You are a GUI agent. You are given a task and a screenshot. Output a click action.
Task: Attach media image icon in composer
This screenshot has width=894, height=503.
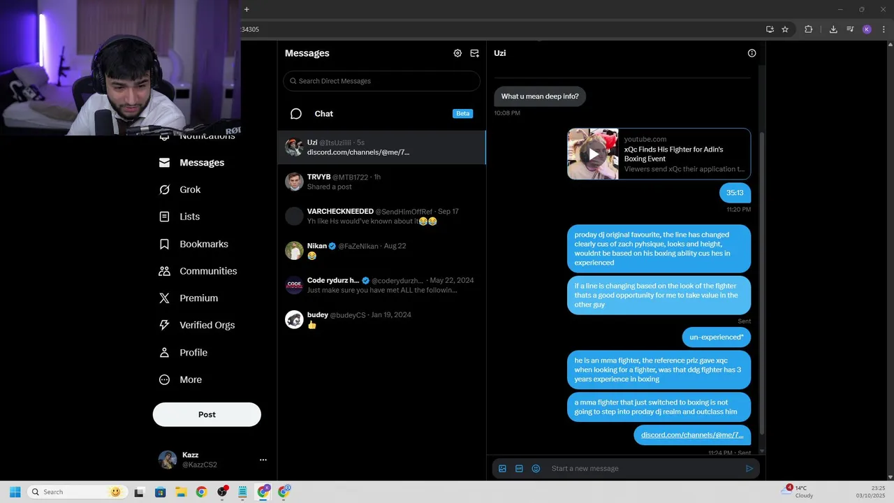click(502, 469)
